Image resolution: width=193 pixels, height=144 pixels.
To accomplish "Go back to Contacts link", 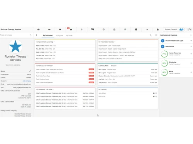I will 6,35.
